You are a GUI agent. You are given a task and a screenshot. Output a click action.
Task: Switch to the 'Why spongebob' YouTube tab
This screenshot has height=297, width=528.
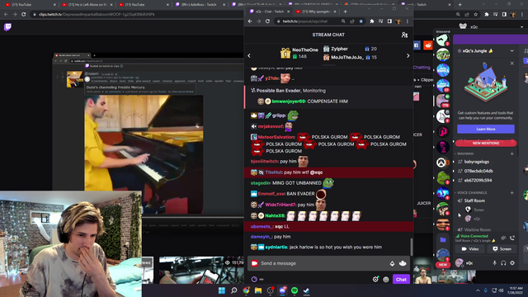pyautogui.click(x=315, y=12)
